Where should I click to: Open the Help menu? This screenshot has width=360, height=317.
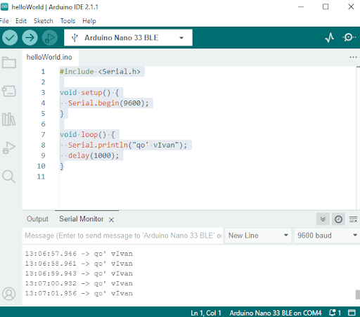89,21
